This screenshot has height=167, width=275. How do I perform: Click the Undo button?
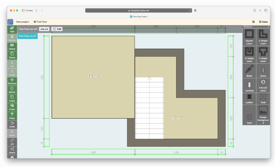point(12,124)
